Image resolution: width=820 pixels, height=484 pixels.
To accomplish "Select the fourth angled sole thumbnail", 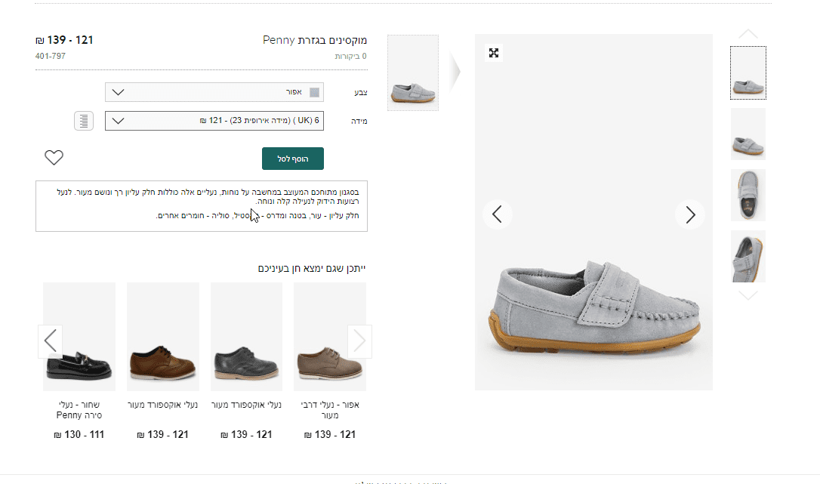I will [x=748, y=257].
